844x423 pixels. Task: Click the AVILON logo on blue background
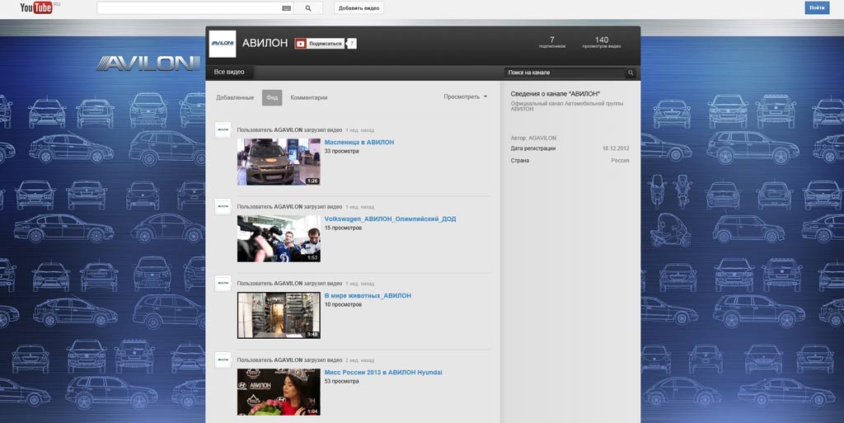148,63
